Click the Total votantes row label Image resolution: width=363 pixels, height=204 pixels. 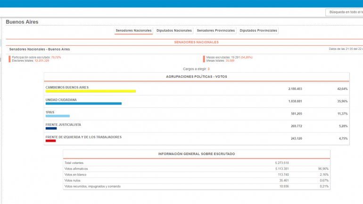pos(74,163)
